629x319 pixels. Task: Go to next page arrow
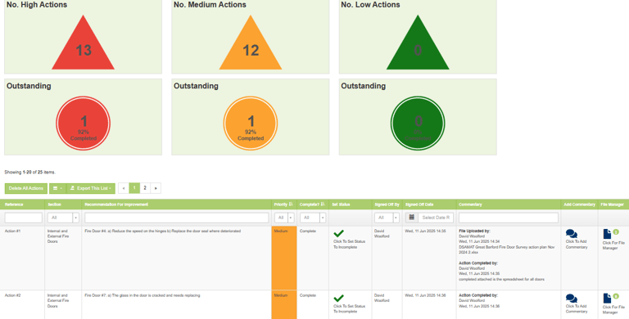point(156,188)
